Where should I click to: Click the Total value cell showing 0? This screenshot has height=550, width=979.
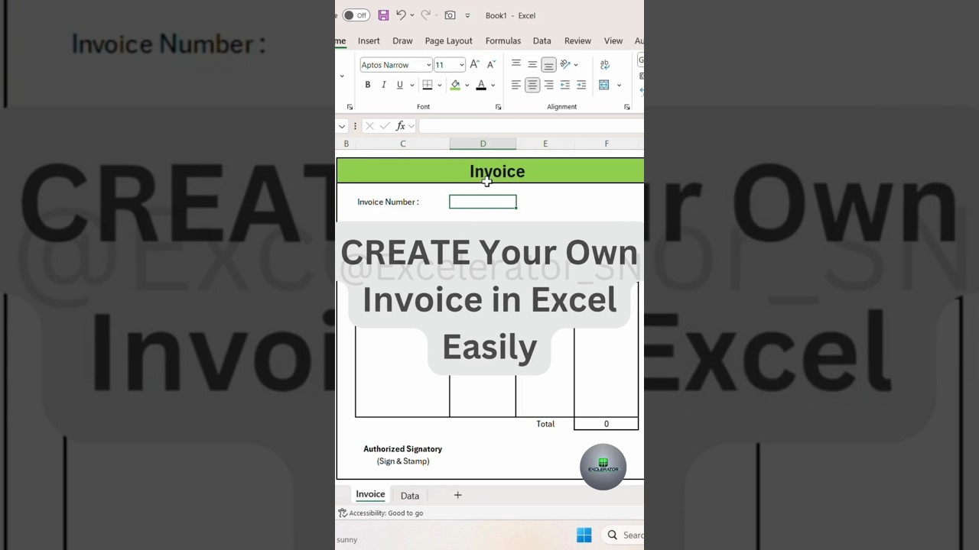(x=607, y=424)
